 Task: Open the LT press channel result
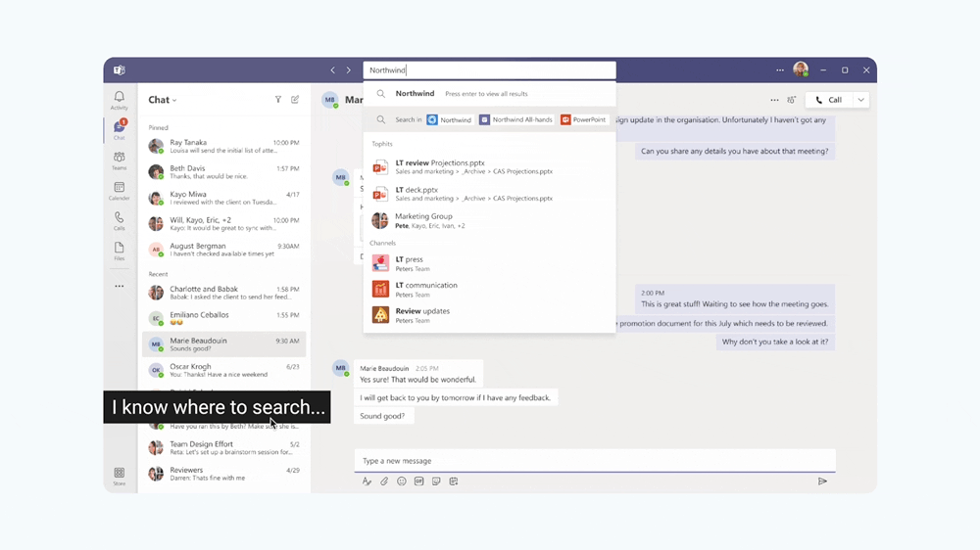pyautogui.click(x=489, y=263)
